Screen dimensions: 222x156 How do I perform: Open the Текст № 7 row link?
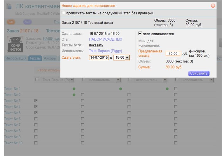(x=12, y=125)
